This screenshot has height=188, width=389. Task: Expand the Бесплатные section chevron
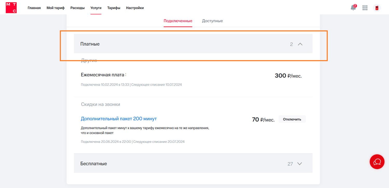300,164
